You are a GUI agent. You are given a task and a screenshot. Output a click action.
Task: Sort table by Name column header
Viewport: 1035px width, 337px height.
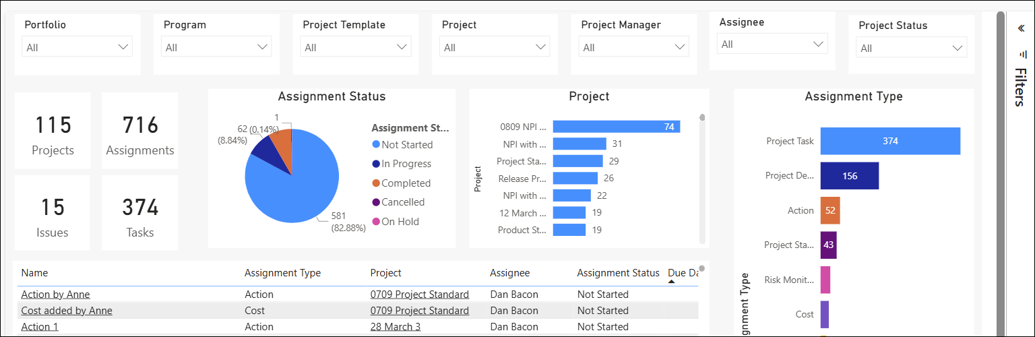click(x=34, y=273)
